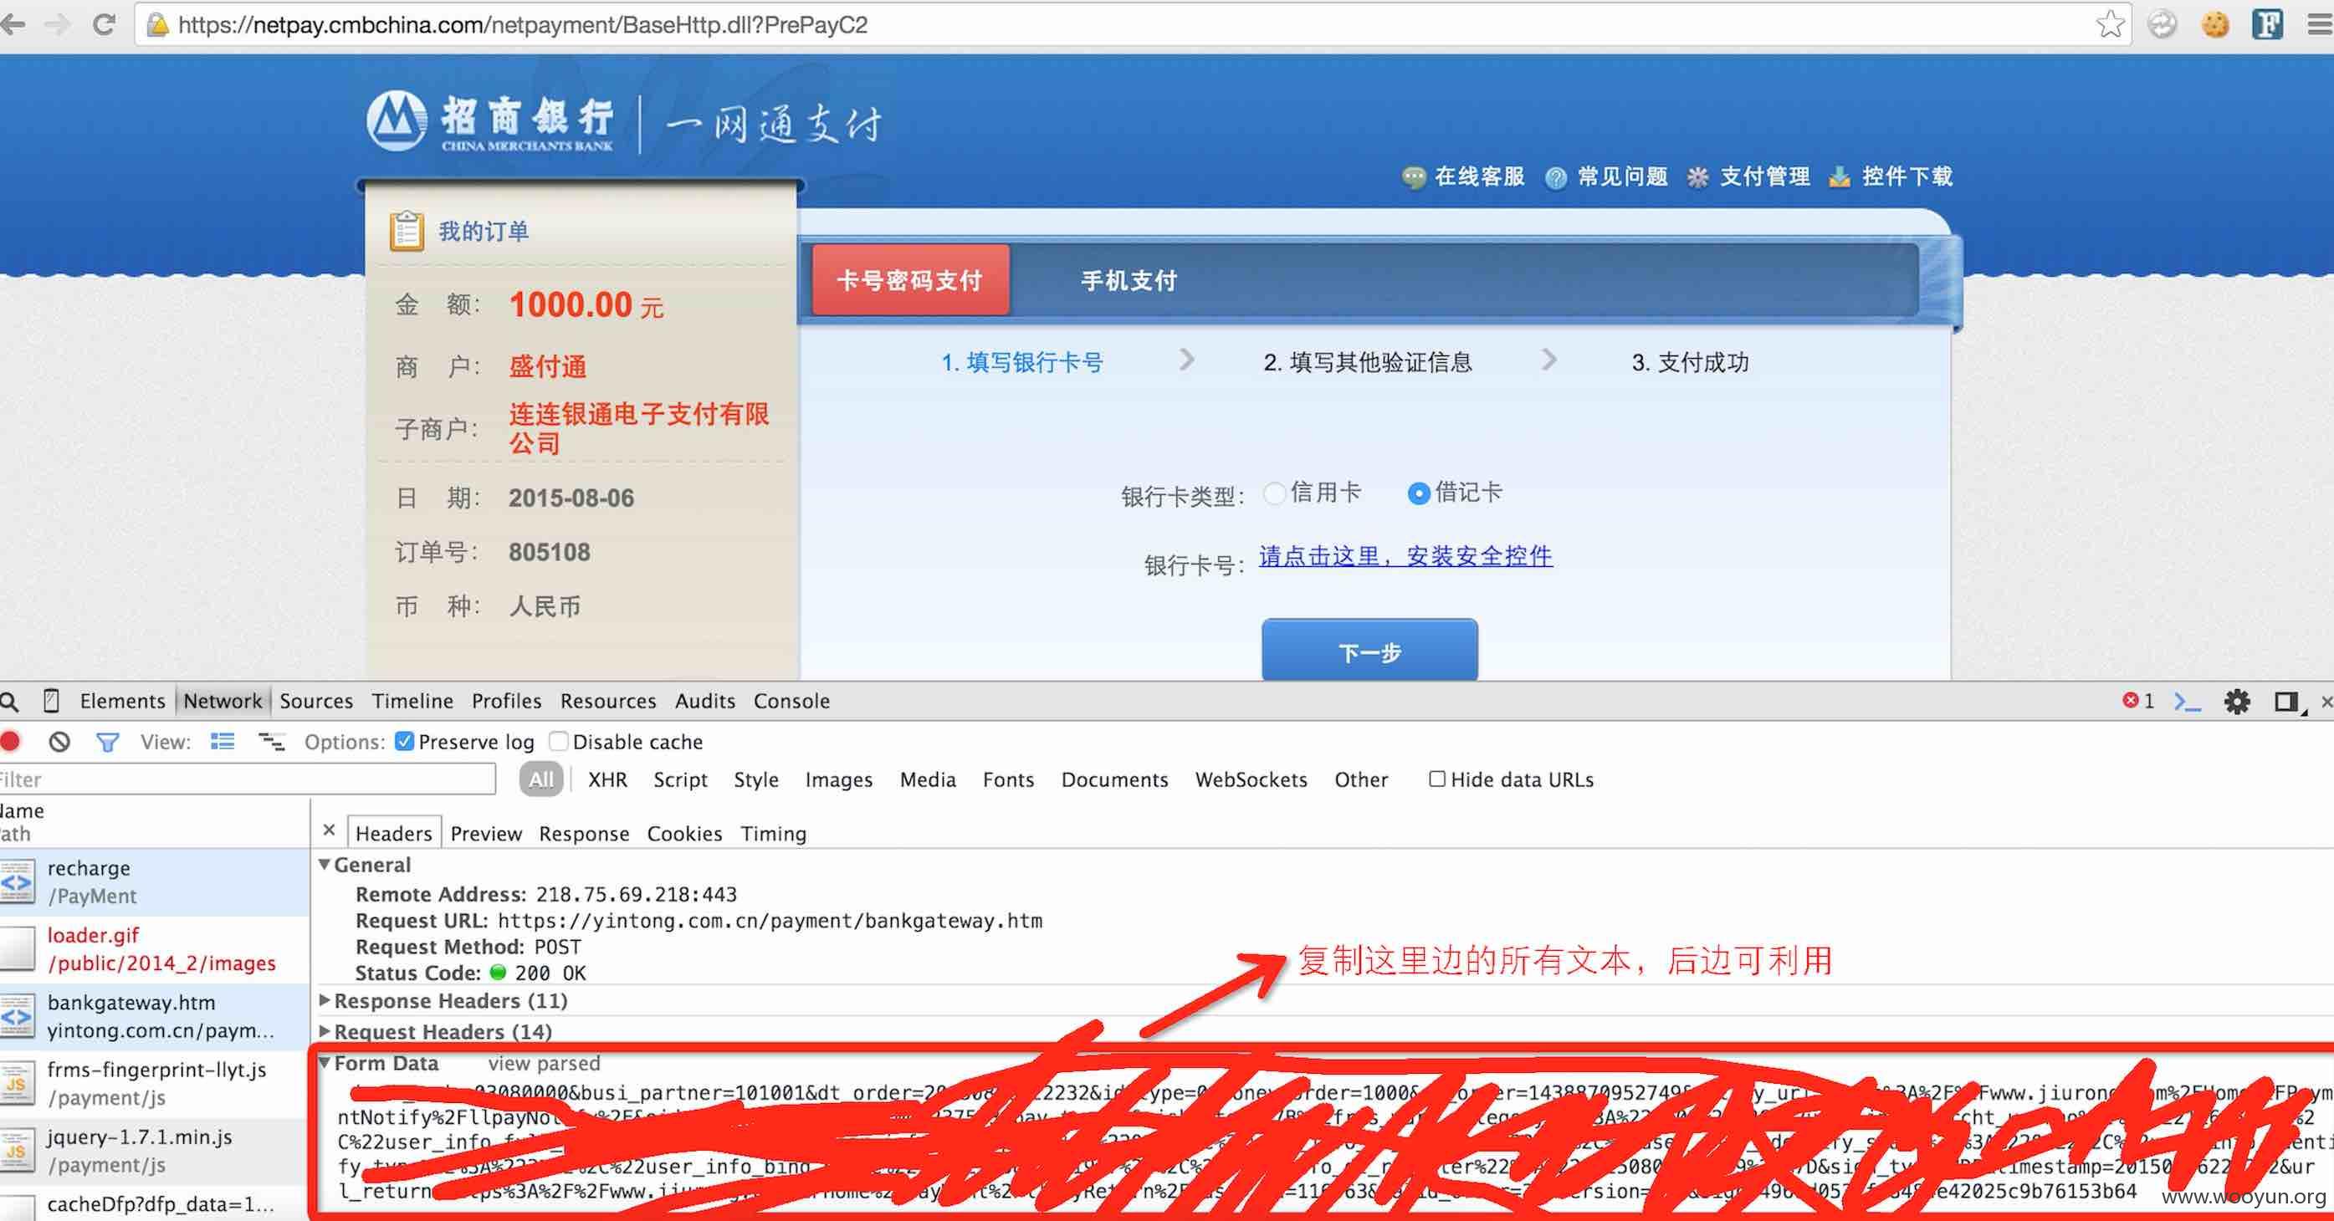Screen dimensions: 2334x1221
Task: Select the jquery-1.7.1.min.js request
Action: pyautogui.click(x=154, y=1151)
